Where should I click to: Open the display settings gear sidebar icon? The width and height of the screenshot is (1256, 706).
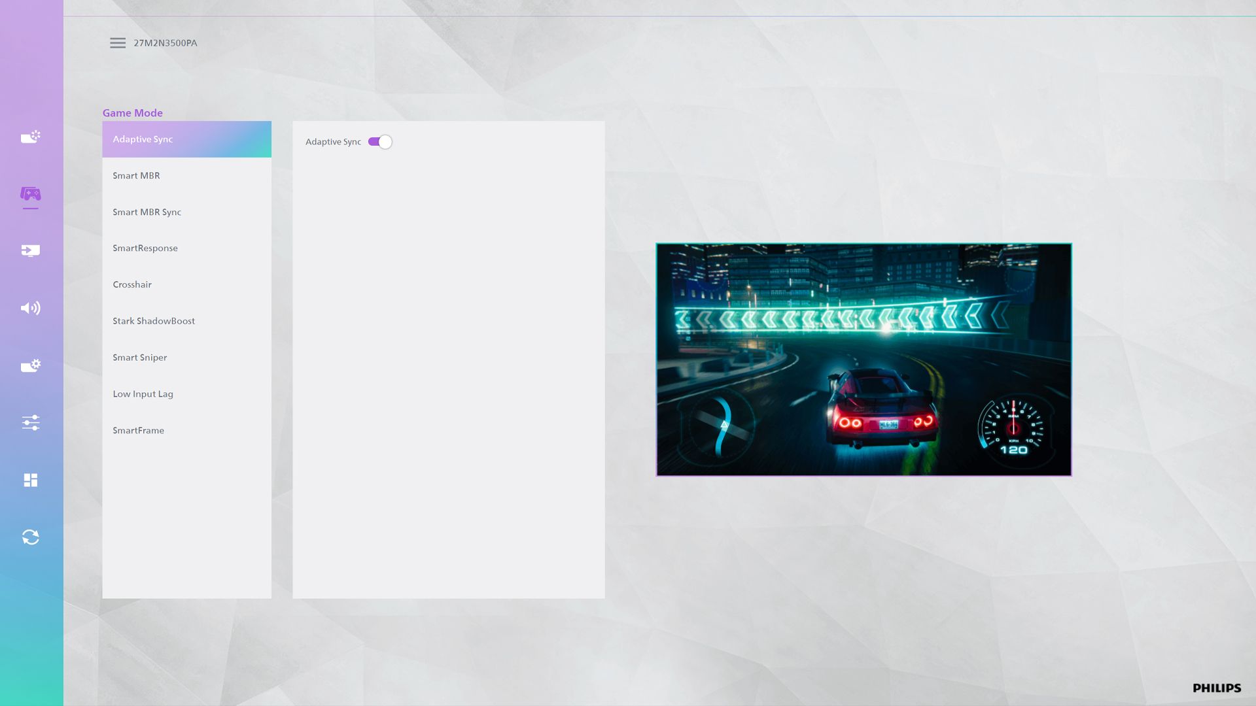pos(31,365)
